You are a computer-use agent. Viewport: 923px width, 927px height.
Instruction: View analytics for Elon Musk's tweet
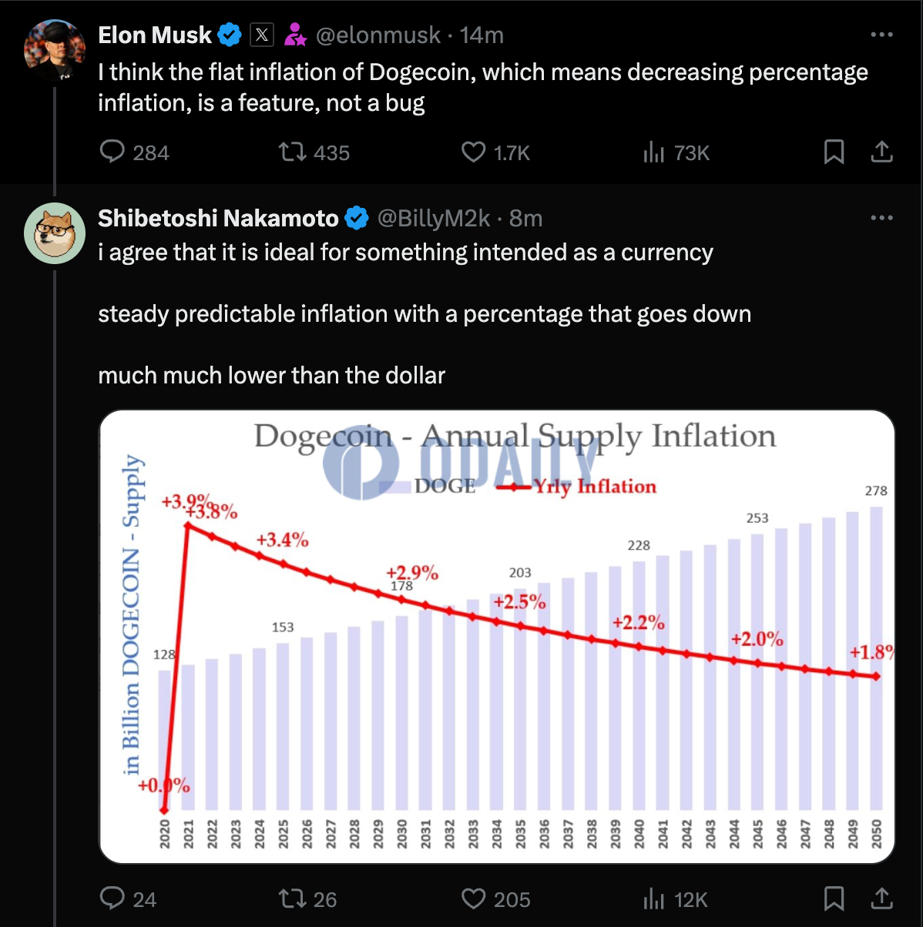click(653, 152)
